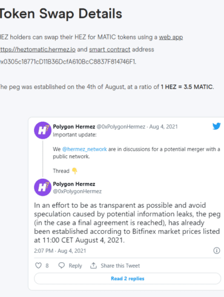This screenshot has height=297, width=224.
Task: Click the share upload arrow icon
Action: pos(93,265)
